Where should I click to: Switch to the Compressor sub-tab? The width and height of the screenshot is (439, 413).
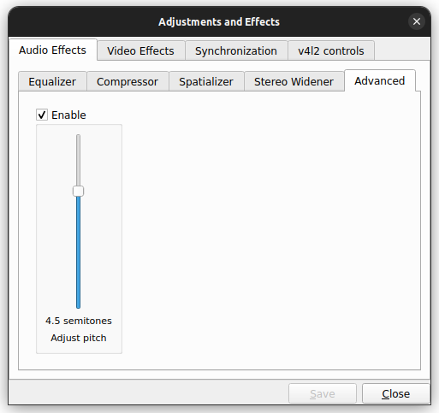pyautogui.click(x=128, y=81)
